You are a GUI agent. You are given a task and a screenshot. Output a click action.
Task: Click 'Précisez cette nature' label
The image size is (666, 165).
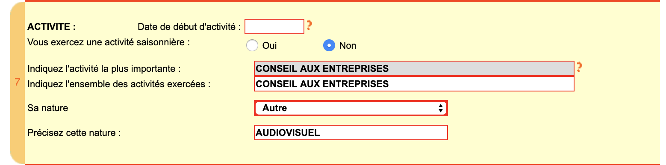[x=74, y=133]
